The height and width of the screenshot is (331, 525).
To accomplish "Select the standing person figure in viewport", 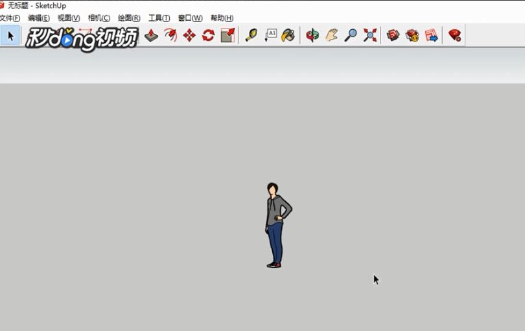I will pyautogui.click(x=277, y=225).
